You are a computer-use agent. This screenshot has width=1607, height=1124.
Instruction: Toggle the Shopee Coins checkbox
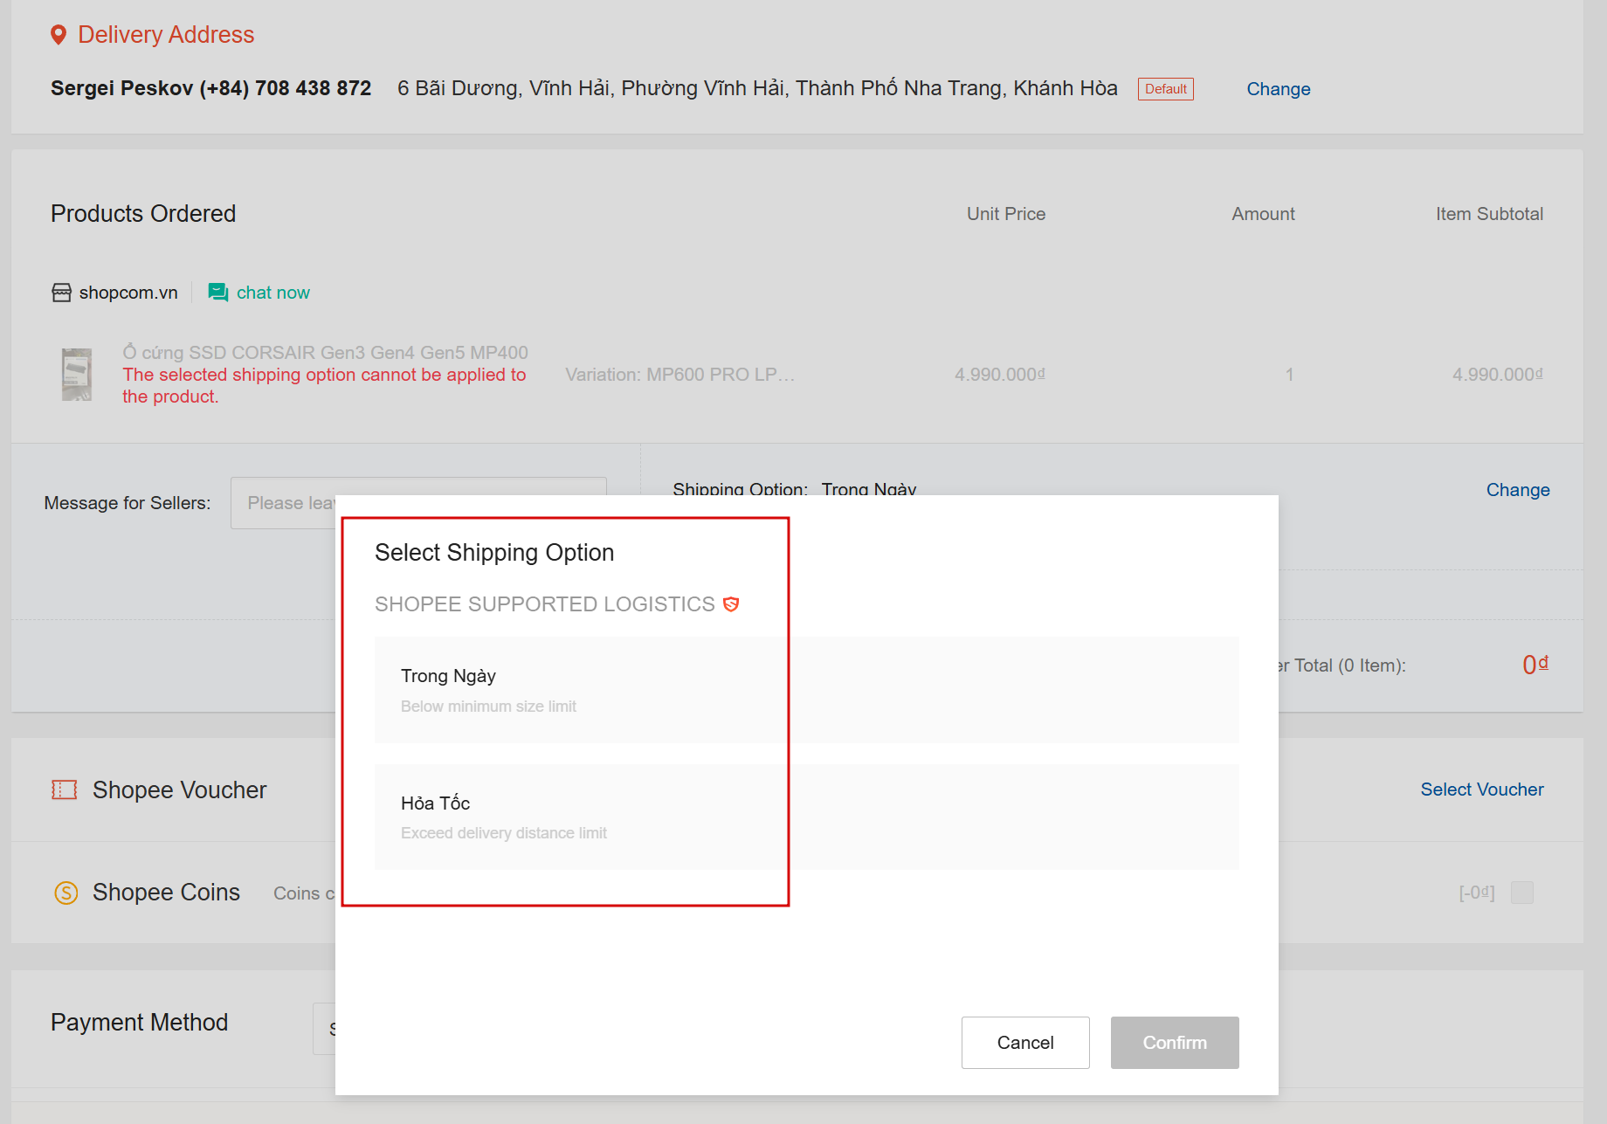point(1522,893)
